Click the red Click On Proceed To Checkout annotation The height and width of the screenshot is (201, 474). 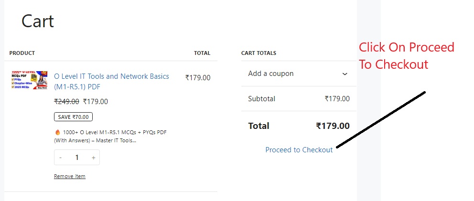(407, 55)
